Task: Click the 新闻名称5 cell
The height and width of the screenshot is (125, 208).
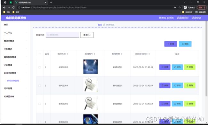Action: click(63, 67)
